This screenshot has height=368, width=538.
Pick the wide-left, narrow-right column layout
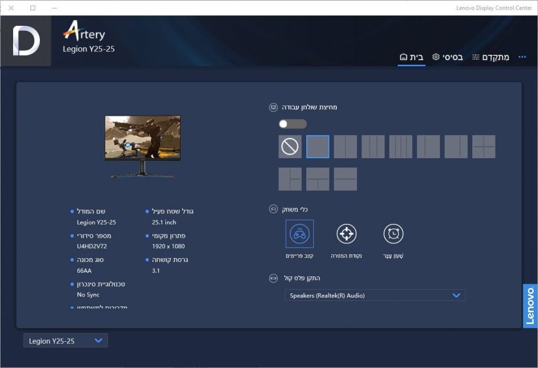456,147
